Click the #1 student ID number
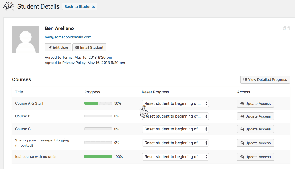Viewport: 295px width, 169px height. [x=286, y=28]
